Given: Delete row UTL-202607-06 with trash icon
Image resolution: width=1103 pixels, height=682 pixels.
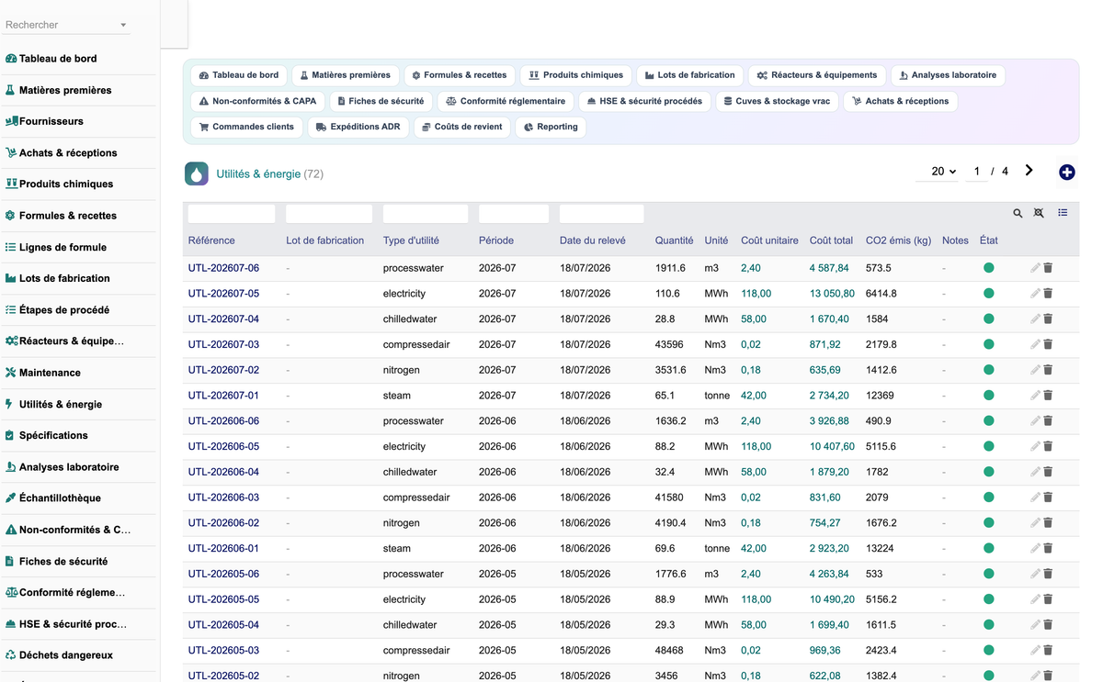Looking at the screenshot, I should point(1048,268).
